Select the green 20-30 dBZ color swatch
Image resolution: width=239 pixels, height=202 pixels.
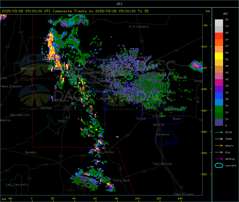219,109
